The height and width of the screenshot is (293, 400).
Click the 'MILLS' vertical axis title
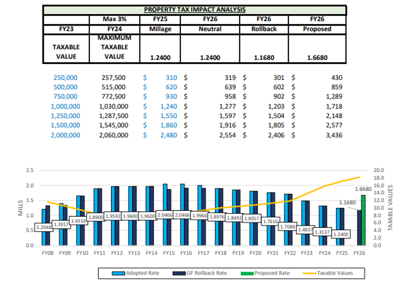point(21,208)
